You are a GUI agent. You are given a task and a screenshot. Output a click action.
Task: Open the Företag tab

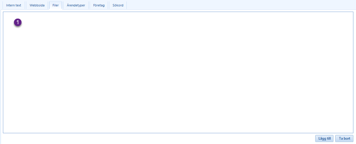click(99, 5)
